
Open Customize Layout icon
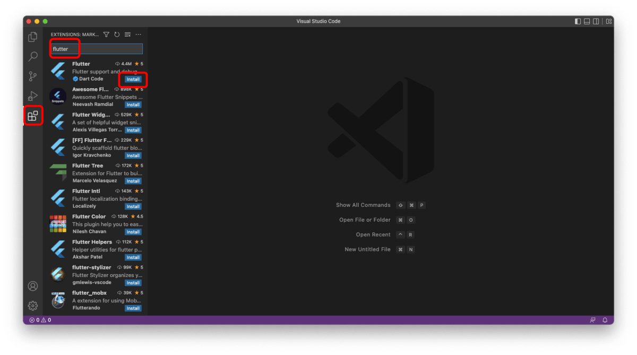tap(609, 21)
